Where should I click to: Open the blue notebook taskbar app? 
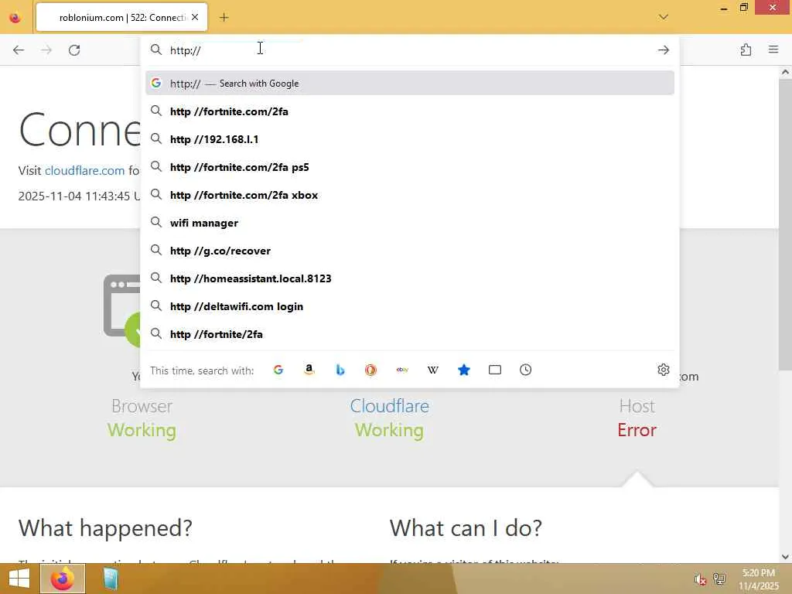[x=111, y=579]
